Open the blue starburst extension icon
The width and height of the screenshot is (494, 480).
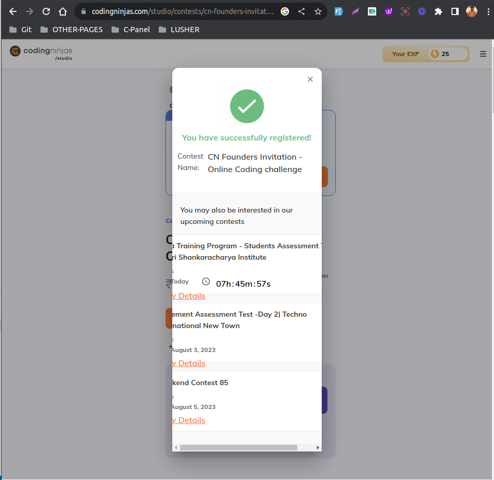coord(422,11)
